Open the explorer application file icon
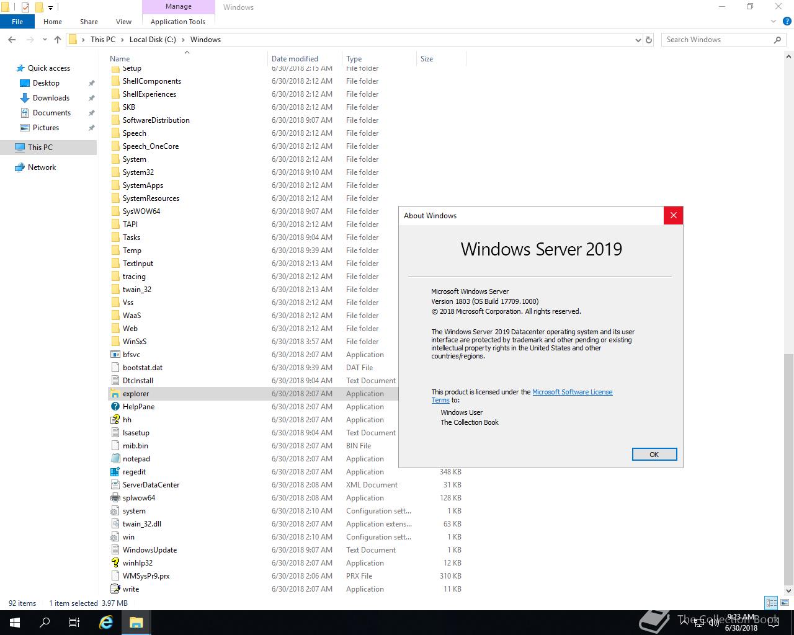Viewport: 794px width, 635px height. click(x=115, y=394)
